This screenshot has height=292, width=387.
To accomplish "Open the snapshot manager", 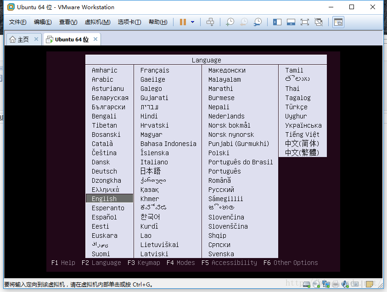I will pyautogui.click(x=258, y=22).
